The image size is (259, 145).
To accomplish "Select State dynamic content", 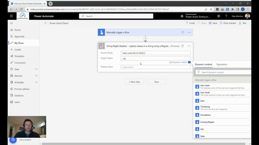I will (x=223, y=136).
